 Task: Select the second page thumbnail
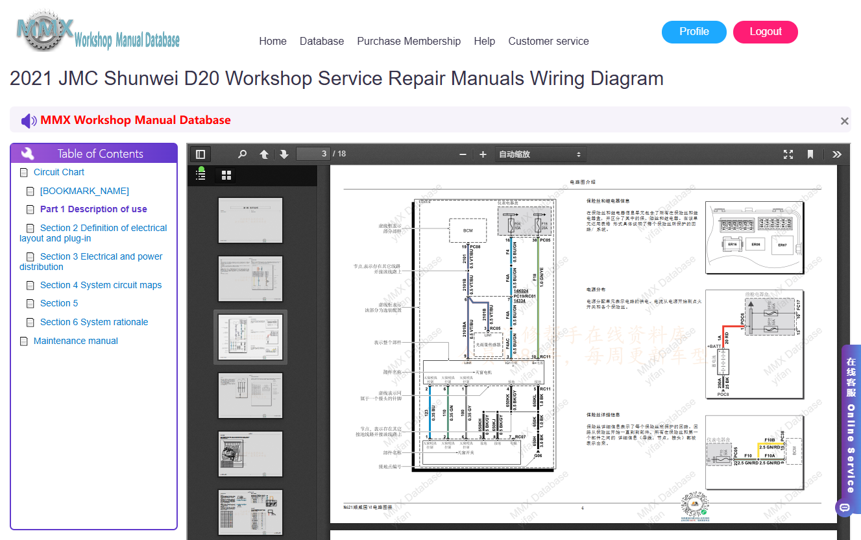coord(250,278)
